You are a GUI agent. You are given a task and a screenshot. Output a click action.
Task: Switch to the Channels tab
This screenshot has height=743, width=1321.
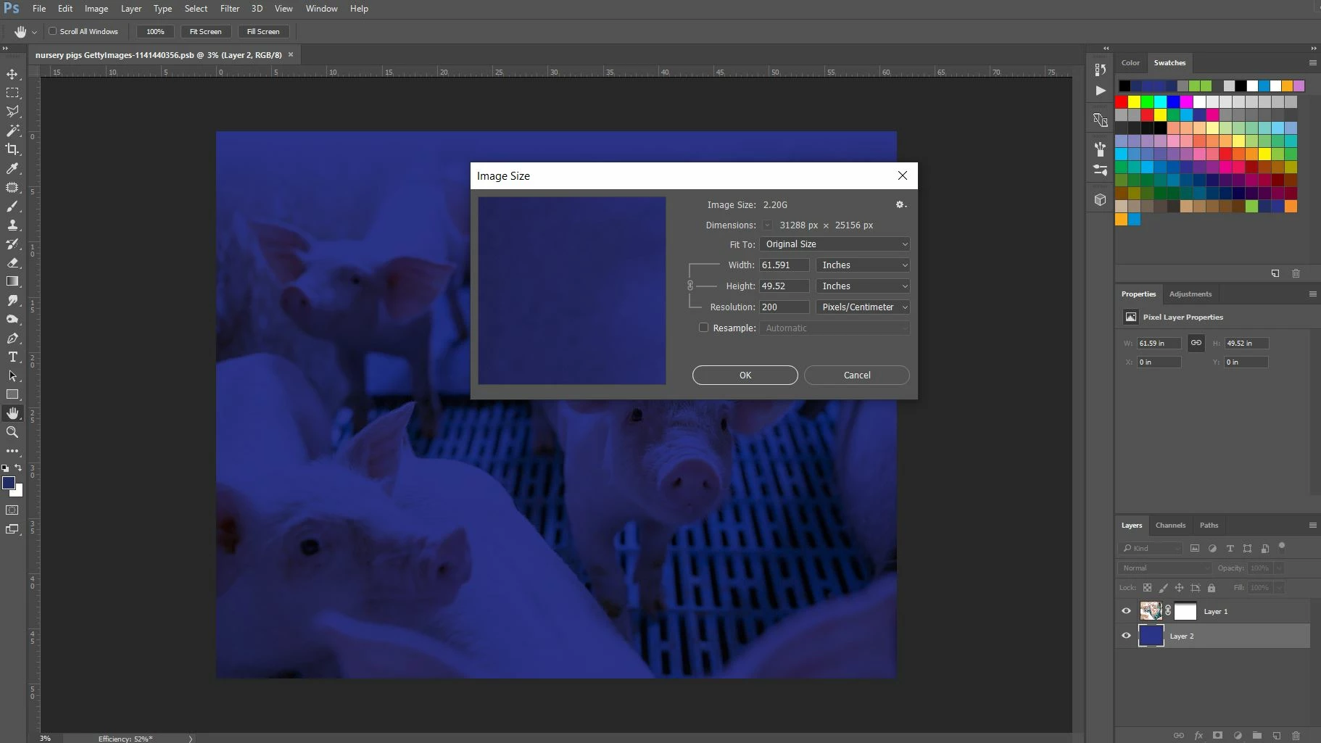pos(1170,525)
